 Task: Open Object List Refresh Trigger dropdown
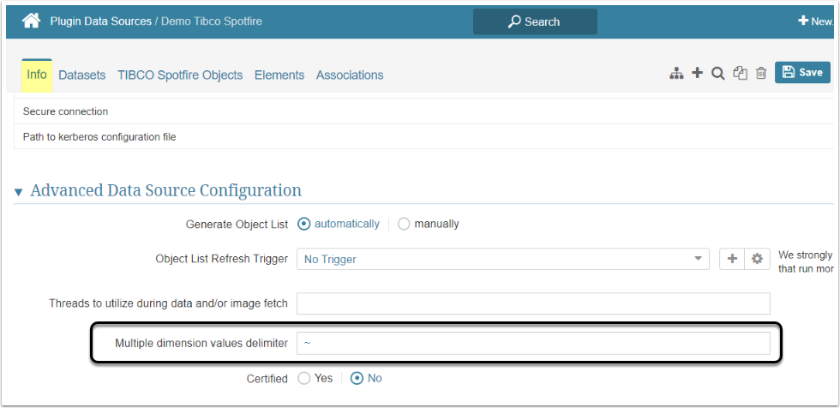503,259
